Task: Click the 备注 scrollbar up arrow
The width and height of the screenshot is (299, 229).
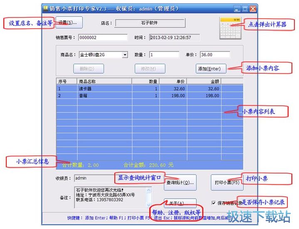Action: tap(149, 190)
